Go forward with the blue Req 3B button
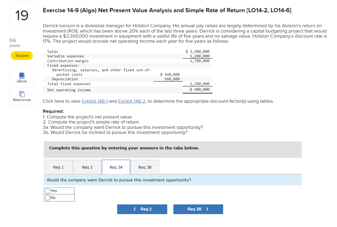Screen dimensions: 337x227 [198, 209]
